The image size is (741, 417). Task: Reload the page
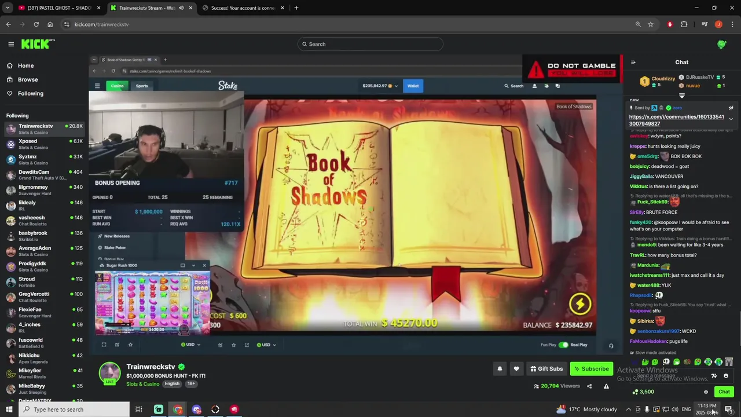point(36,24)
